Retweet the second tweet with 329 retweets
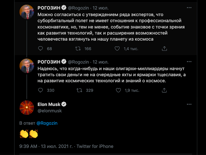This screenshot has height=155, width=206. point(80,90)
